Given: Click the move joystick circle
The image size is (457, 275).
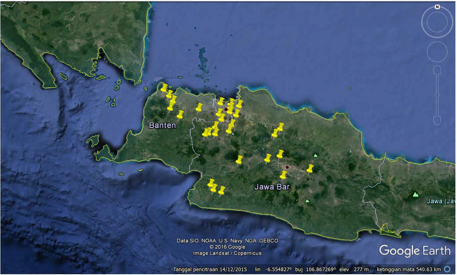Looking at the screenshot, I should (437, 51).
